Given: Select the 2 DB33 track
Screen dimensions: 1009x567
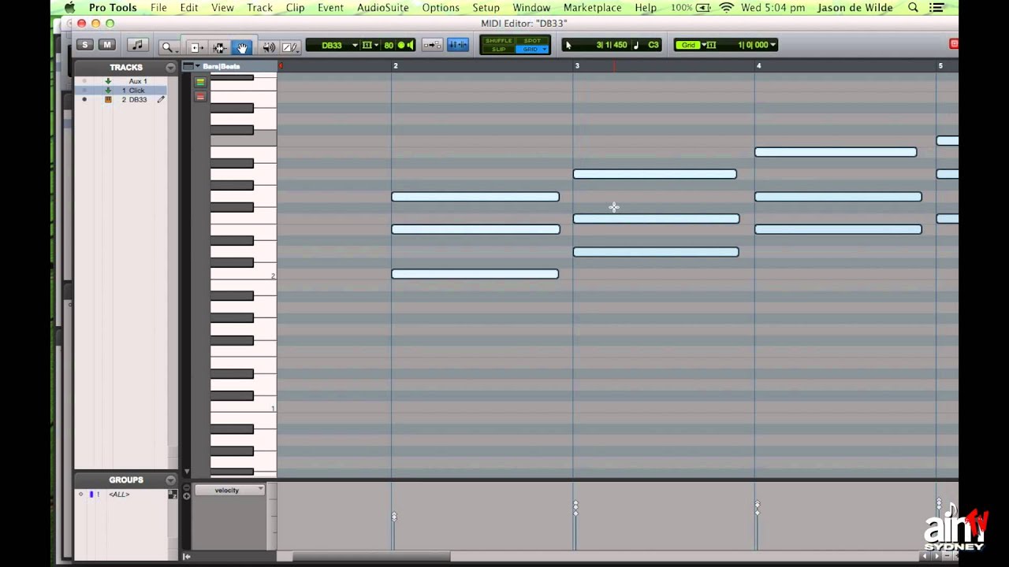Looking at the screenshot, I should click(134, 100).
